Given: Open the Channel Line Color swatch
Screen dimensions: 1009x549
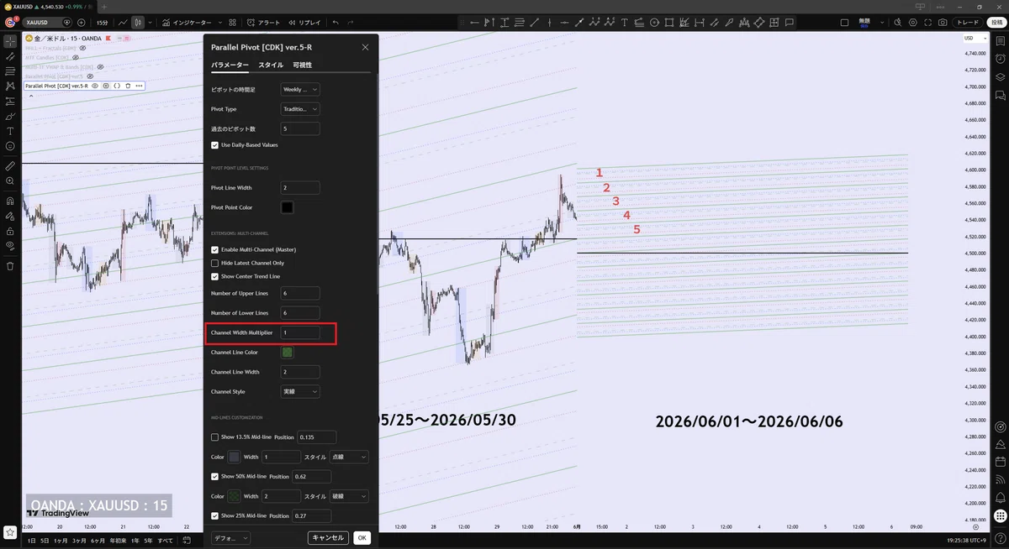Looking at the screenshot, I should point(288,353).
